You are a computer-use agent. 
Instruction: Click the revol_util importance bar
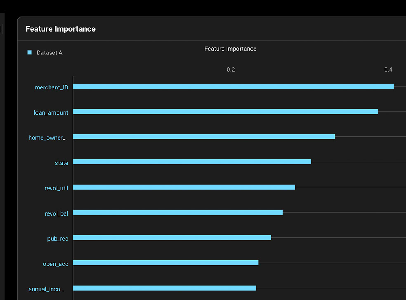[x=184, y=187]
